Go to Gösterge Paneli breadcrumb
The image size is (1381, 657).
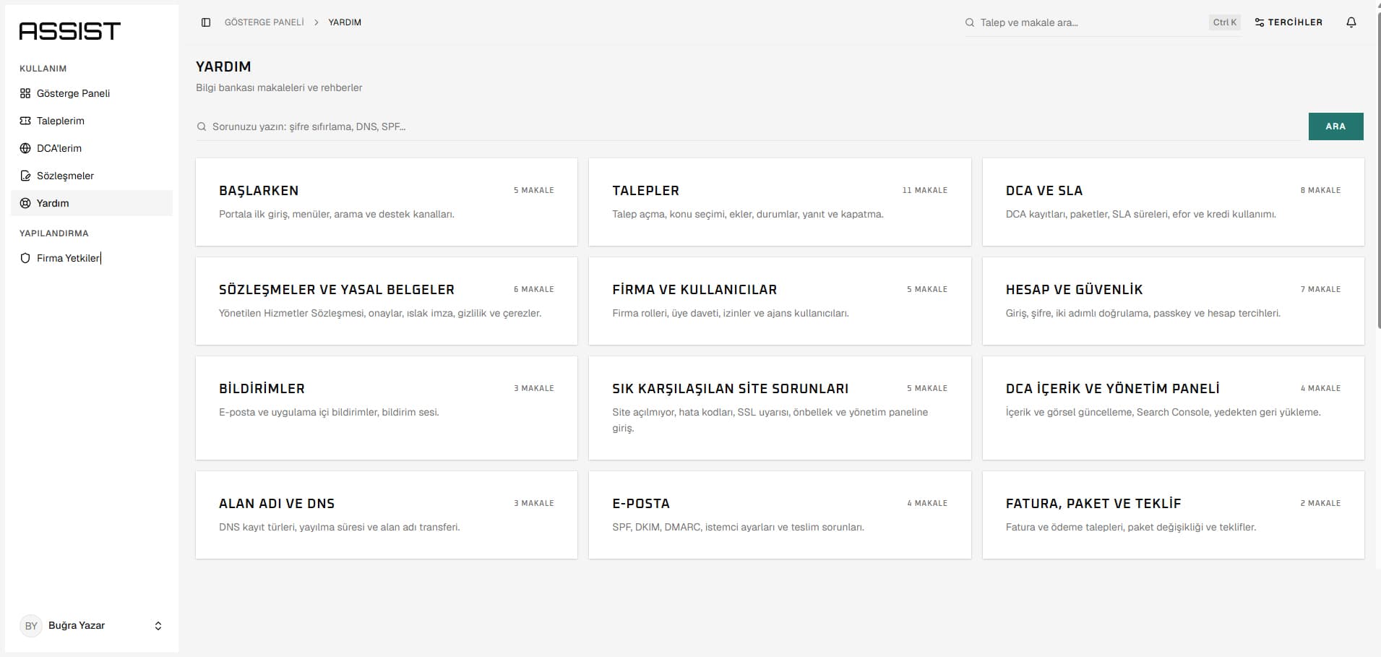[x=264, y=22]
